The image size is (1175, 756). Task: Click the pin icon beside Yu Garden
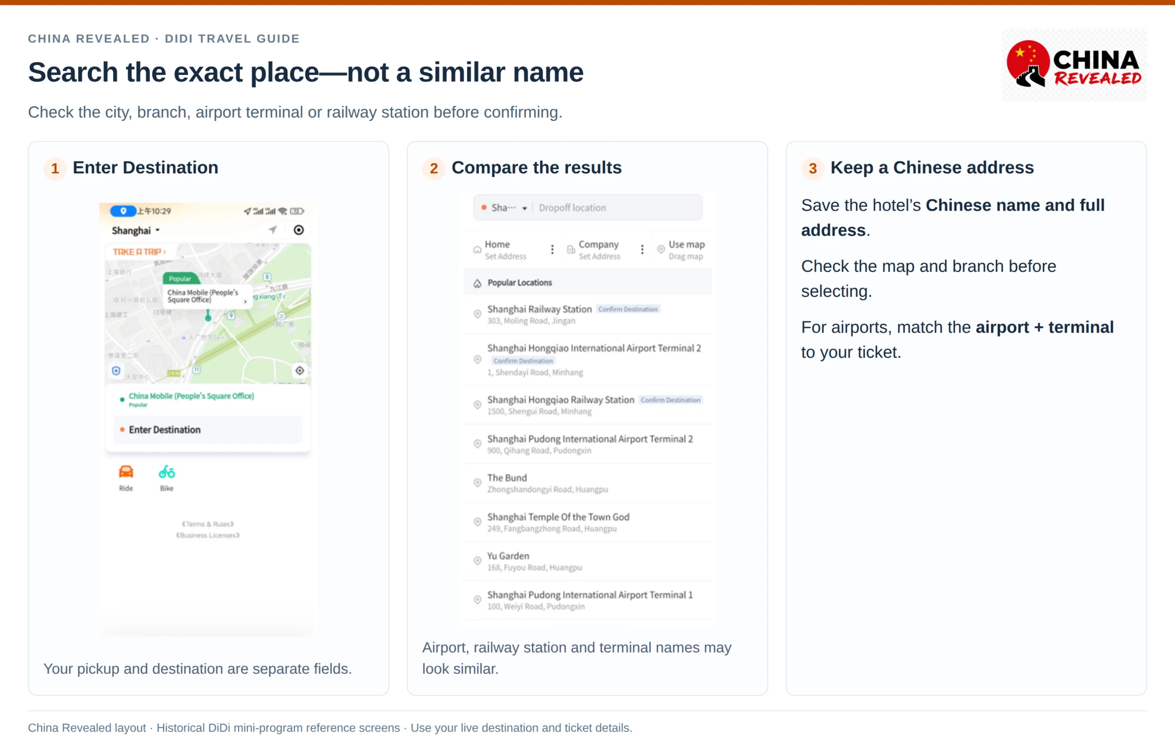(x=477, y=561)
